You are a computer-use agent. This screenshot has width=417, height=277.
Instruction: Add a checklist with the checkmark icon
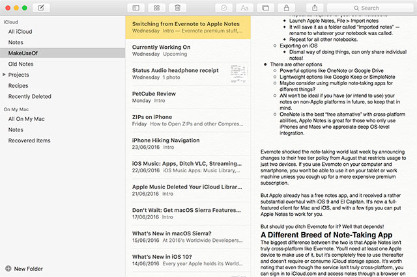coord(223,8)
